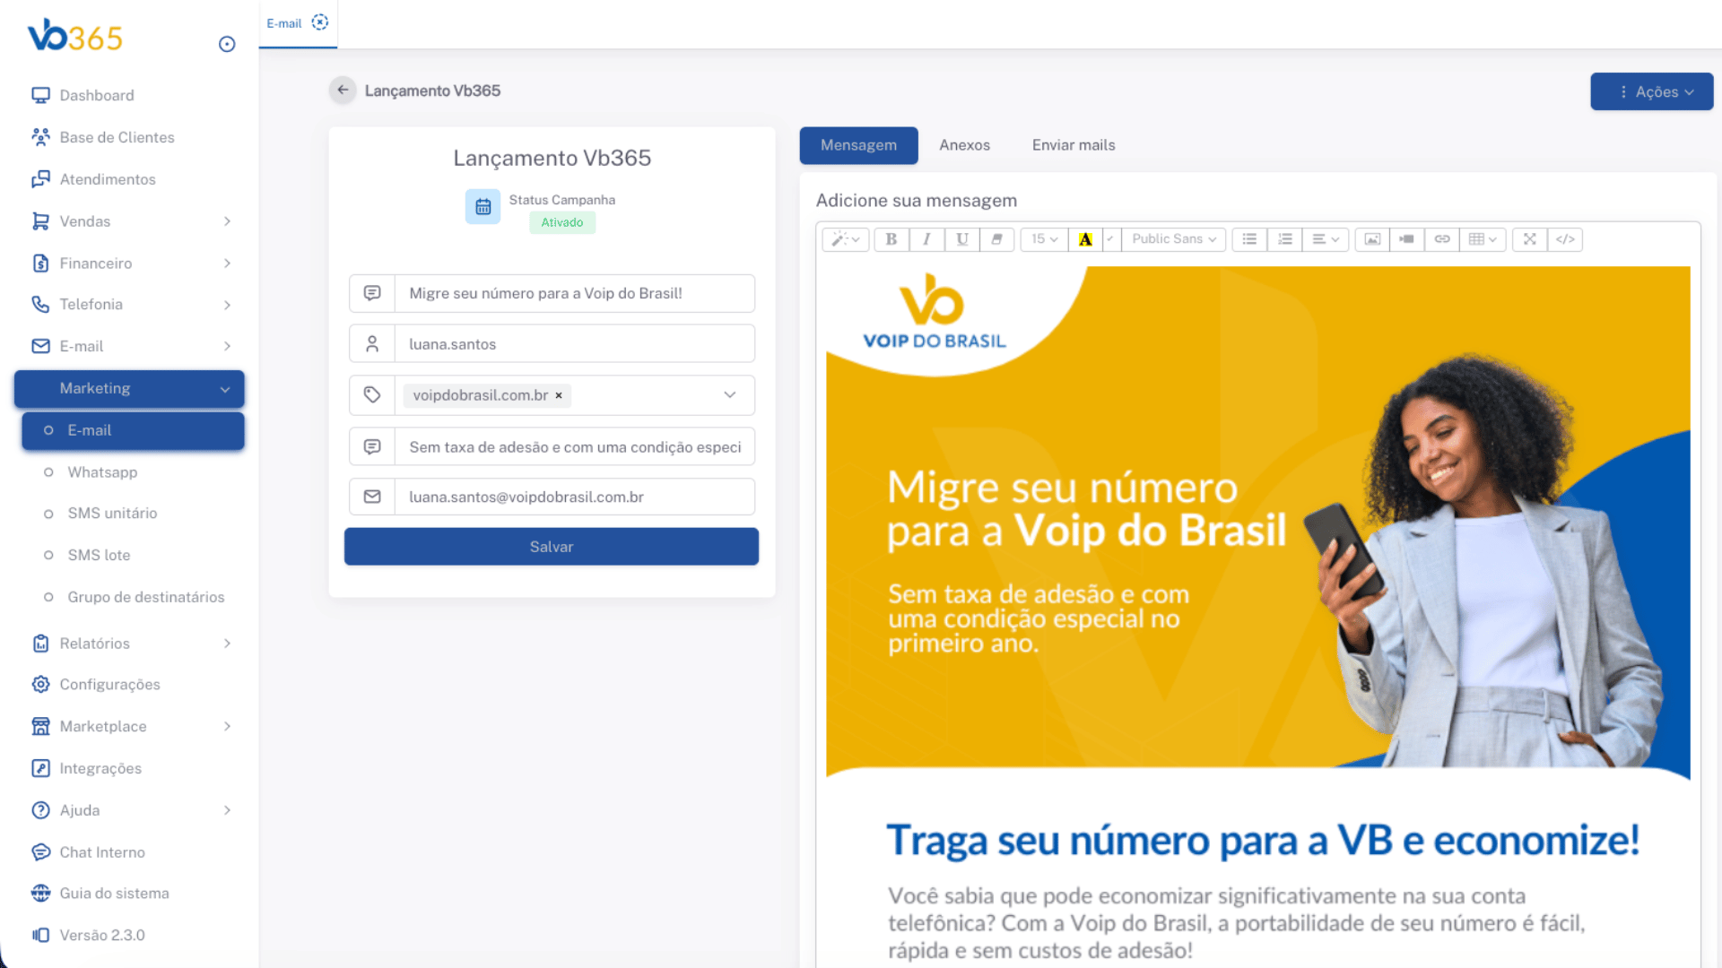
Task: Expand the Ajuda sidebar menu
Action: [129, 810]
